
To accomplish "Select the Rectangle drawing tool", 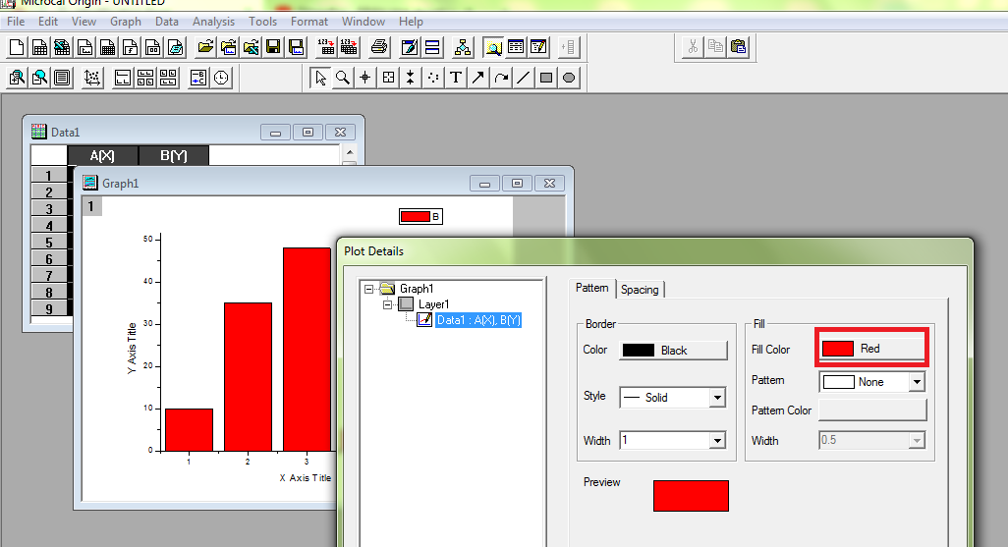I will (546, 78).
